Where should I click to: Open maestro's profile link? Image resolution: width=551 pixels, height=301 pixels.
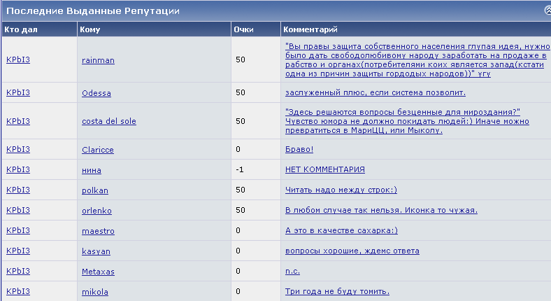(x=98, y=230)
